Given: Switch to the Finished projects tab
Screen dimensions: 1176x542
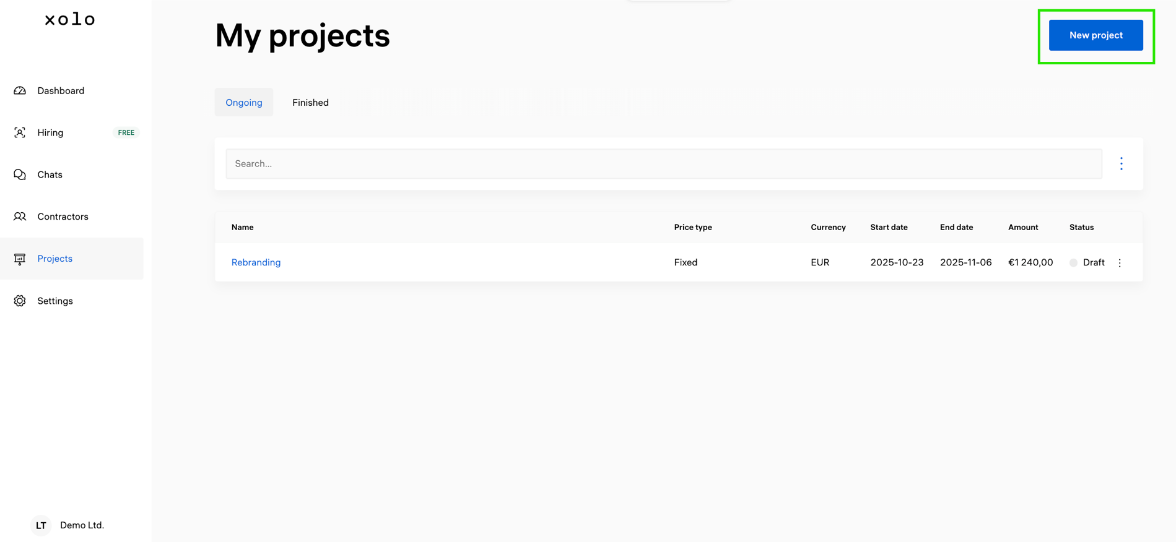Looking at the screenshot, I should (310, 102).
